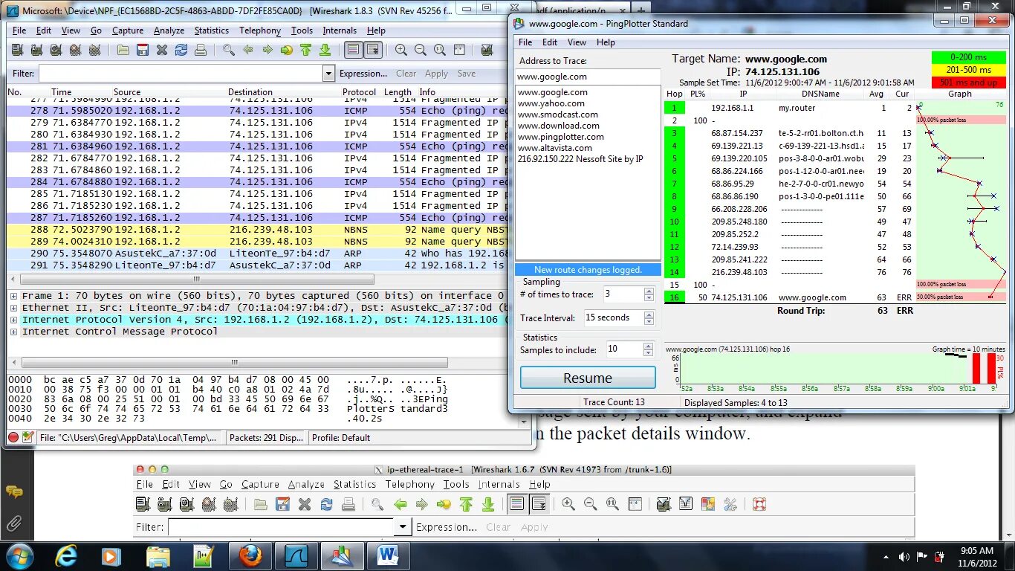The height and width of the screenshot is (571, 1015).
Task: Reset packet text to normal size
Action: point(440,50)
